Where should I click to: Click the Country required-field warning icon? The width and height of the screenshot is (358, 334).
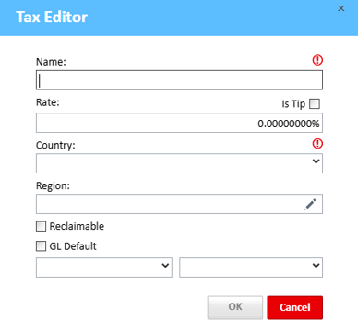(317, 143)
